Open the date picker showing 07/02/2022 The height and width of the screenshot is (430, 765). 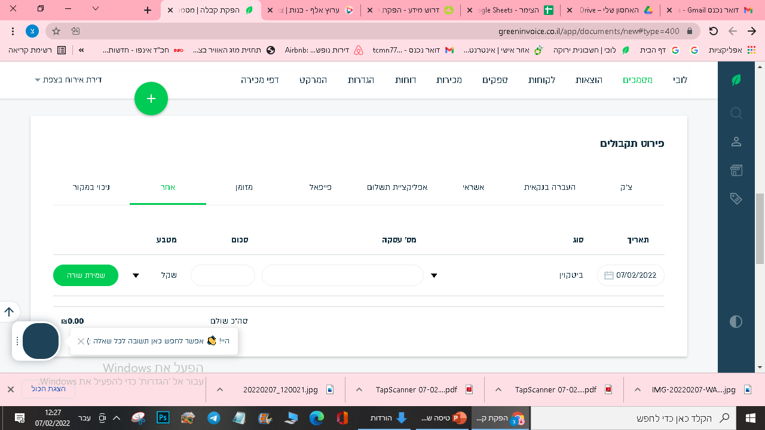pos(631,275)
